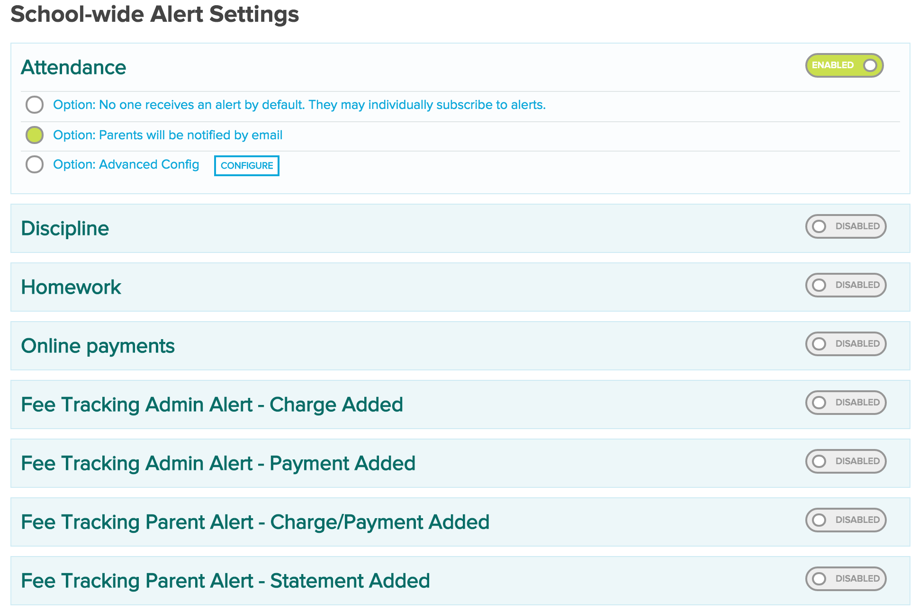Turn on the Online payments toggle
Viewport: 919px width, 611px height.
point(846,344)
